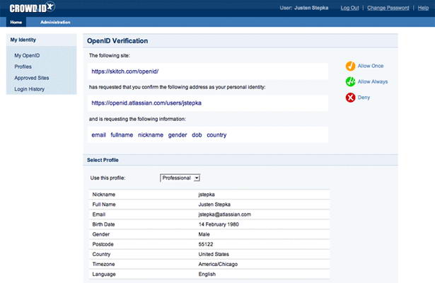
Task: Switch to the Home tab
Action: (x=16, y=23)
